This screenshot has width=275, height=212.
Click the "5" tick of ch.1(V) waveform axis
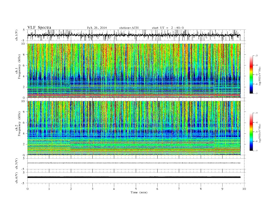click(x=24, y=30)
